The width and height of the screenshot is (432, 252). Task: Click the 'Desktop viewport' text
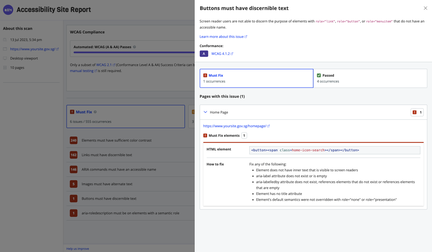[24, 58]
